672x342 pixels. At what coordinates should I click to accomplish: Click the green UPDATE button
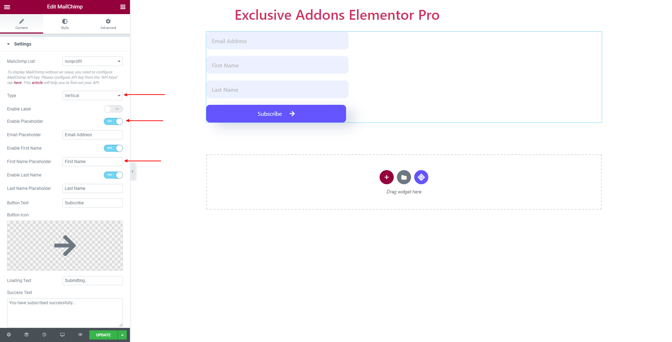103,335
